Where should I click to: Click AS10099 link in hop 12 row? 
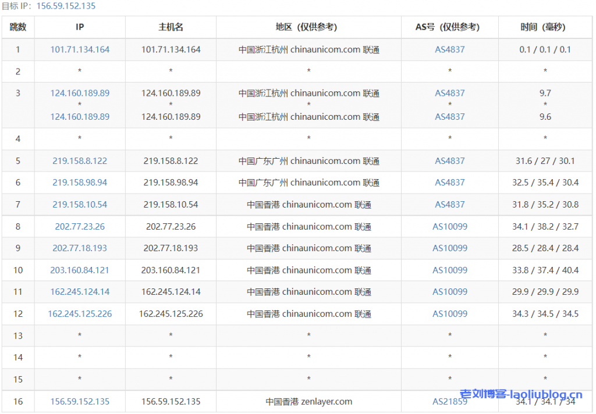(x=449, y=314)
